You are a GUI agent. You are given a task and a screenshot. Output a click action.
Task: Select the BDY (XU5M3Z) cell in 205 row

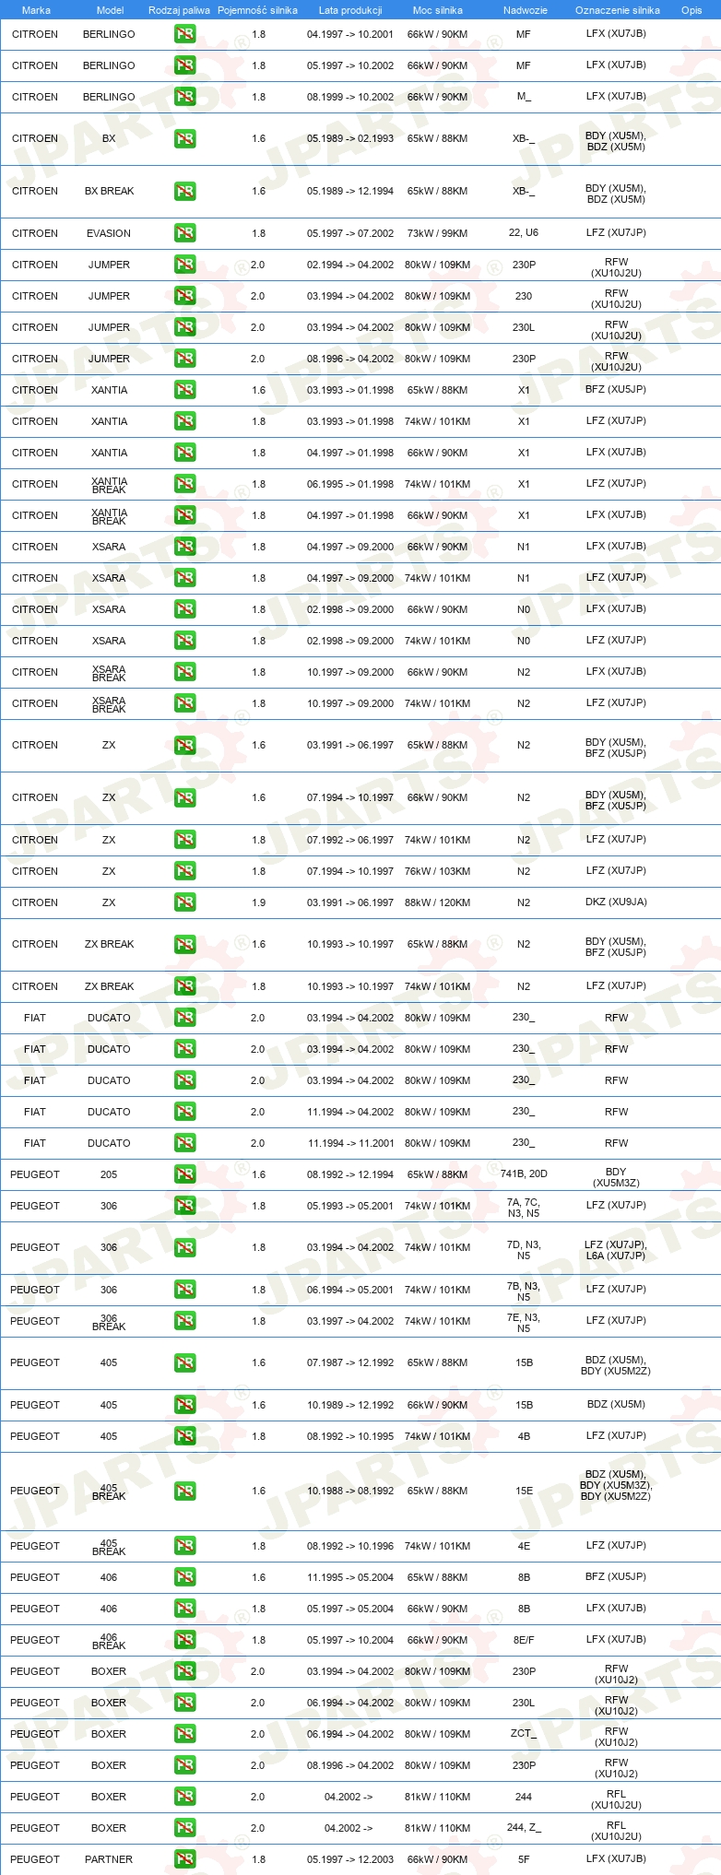pyautogui.click(x=616, y=1177)
